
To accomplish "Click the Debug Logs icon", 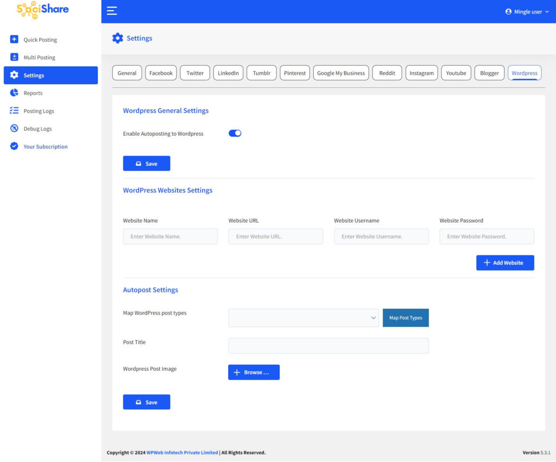I will point(14,128).
